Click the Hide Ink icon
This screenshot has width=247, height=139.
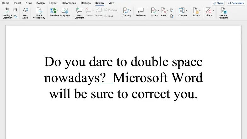[208, 11]
